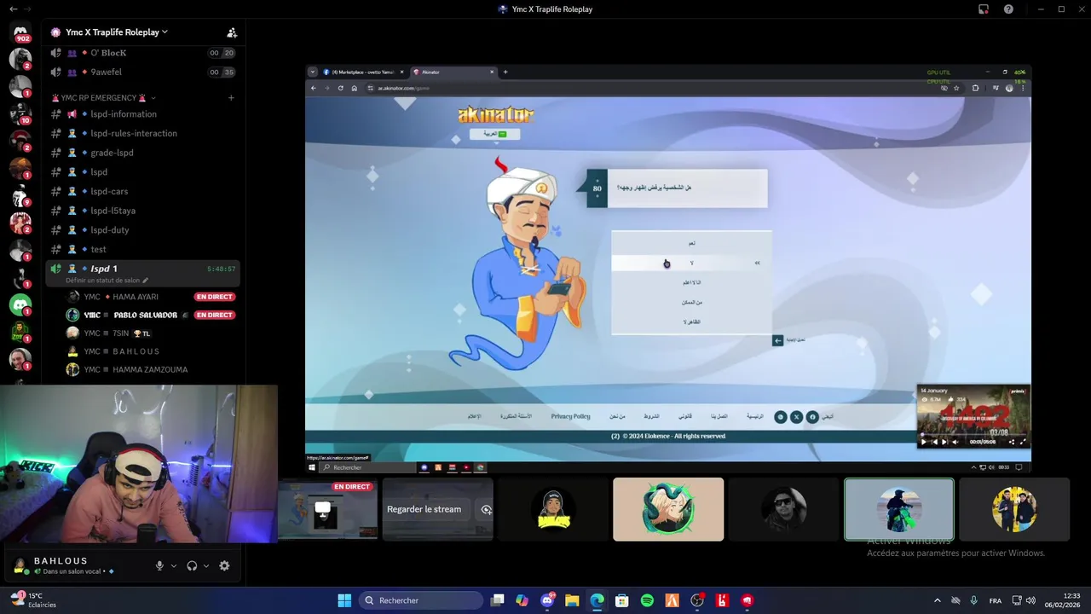The height and width of the screenshot is (614, 1091).
Task: Select the green snake avatar participant tile
Action: [668, 509]
